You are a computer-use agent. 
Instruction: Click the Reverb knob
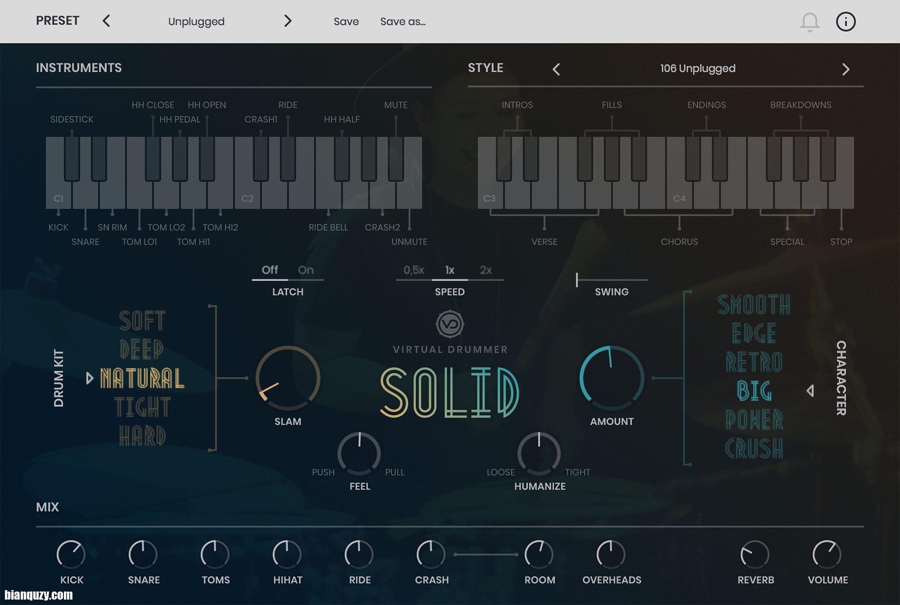point(755,555)
